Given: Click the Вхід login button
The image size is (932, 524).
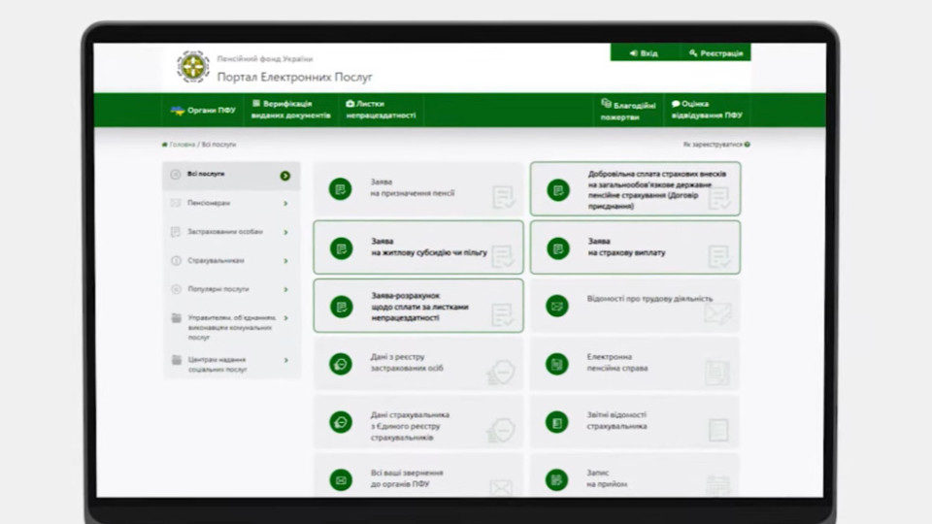Looking at the screenshot, I should click(x=644, y=52).
